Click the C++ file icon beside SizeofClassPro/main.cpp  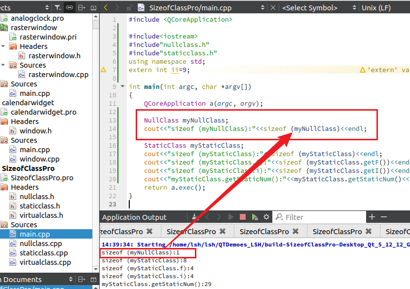(141, 8)
